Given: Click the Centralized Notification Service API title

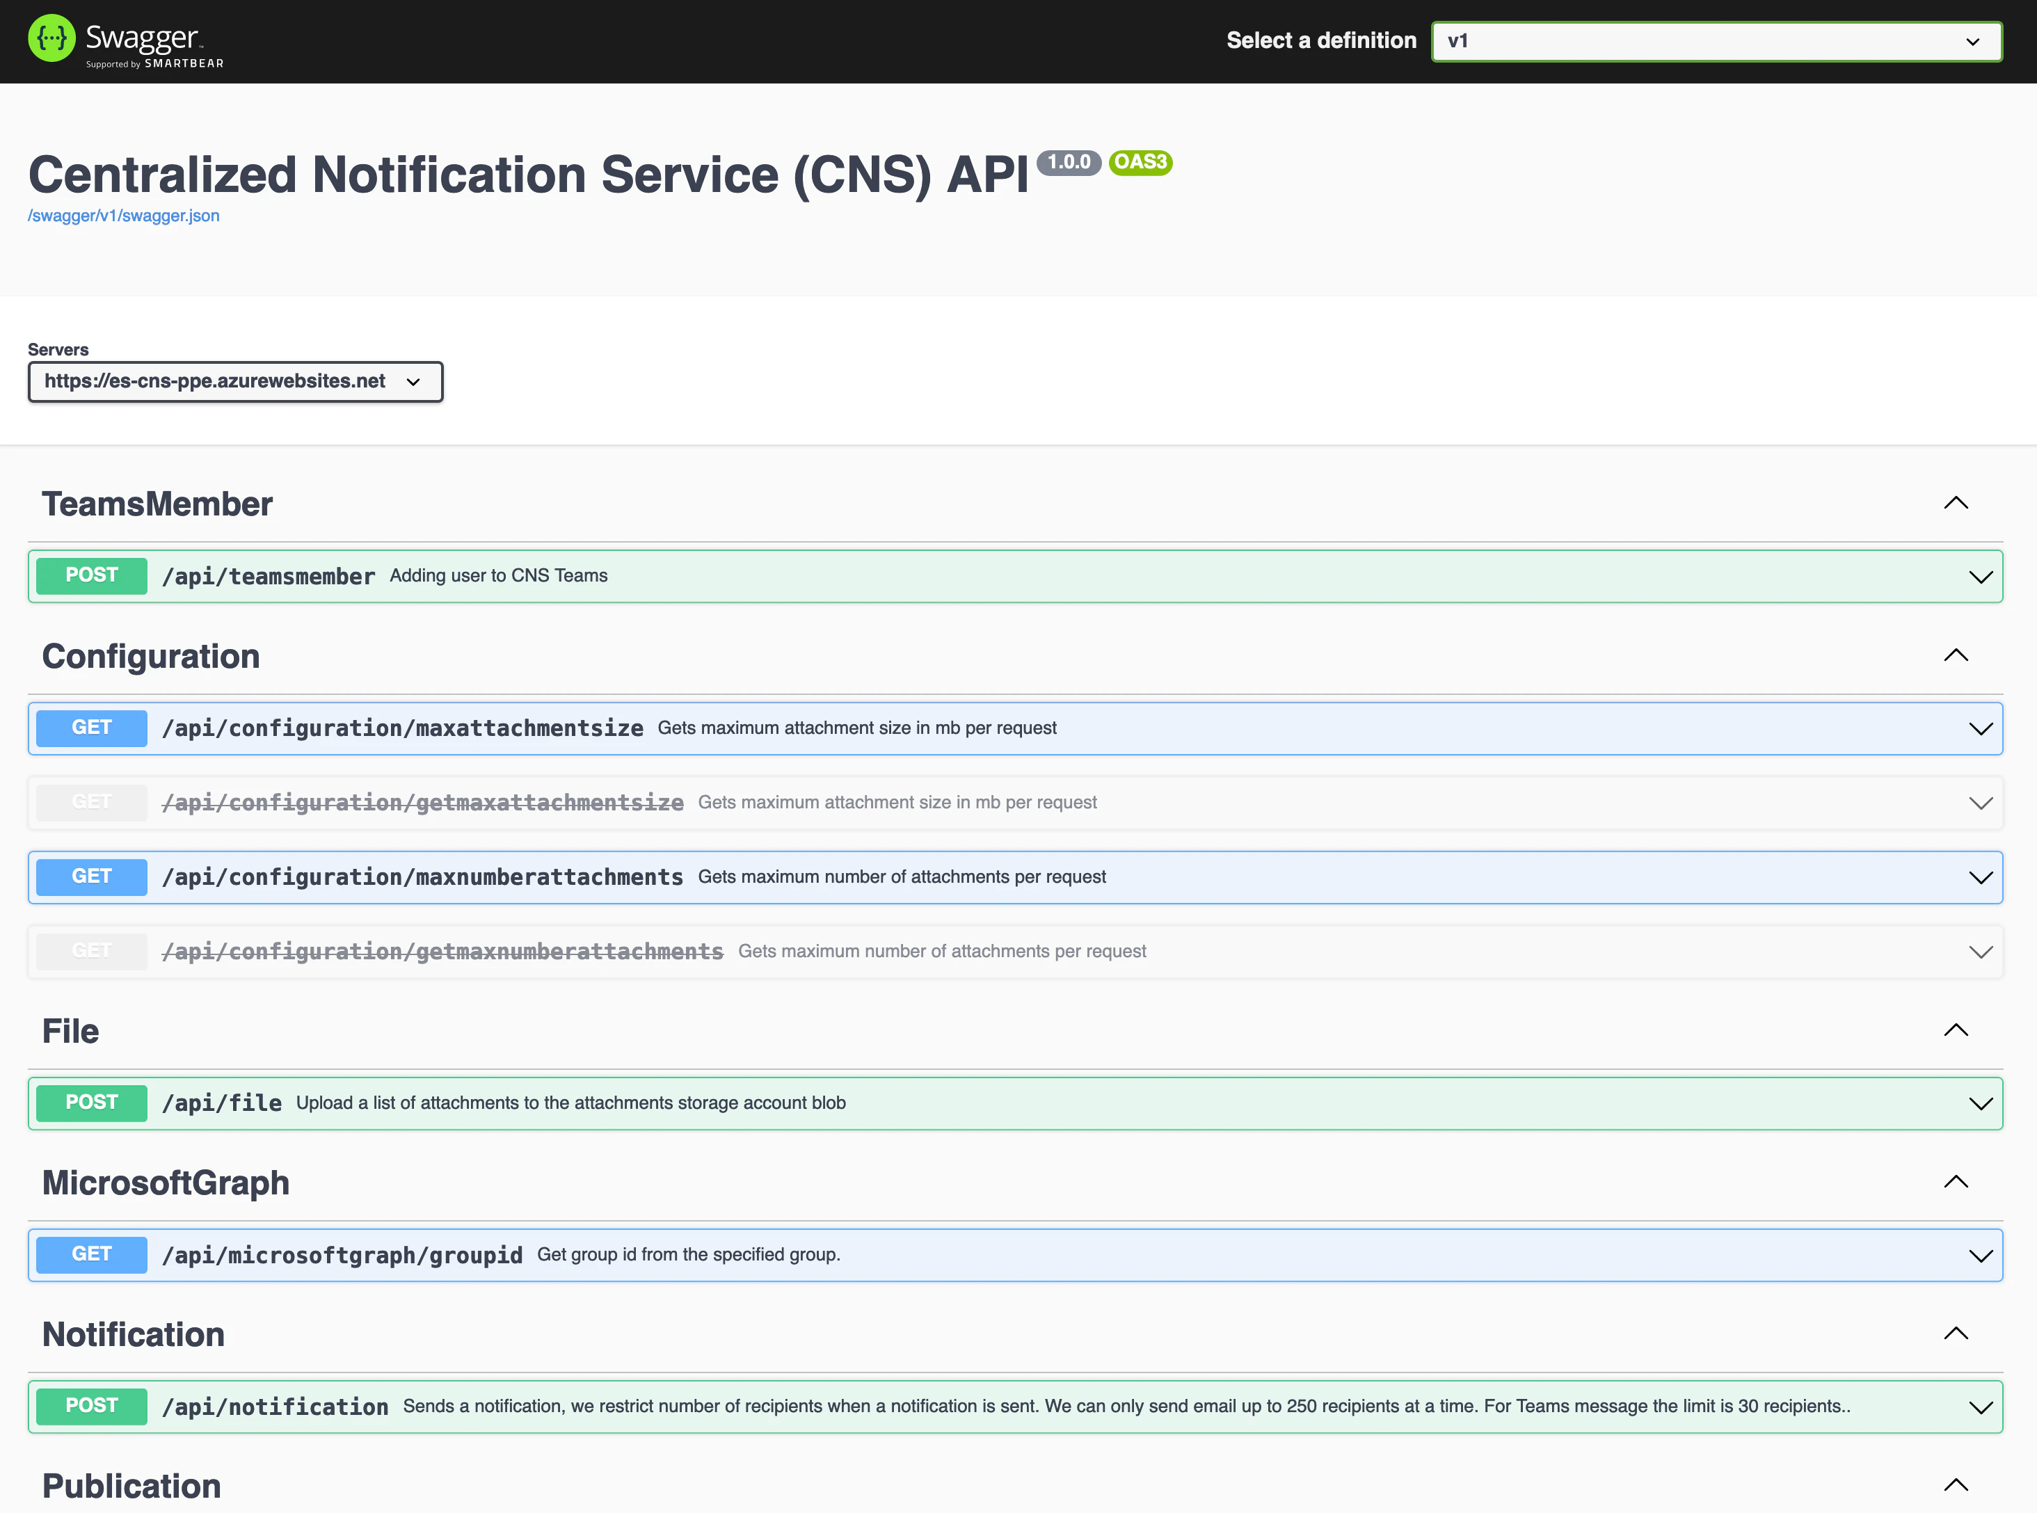Looking at the screenshot, I should point(529,174).
